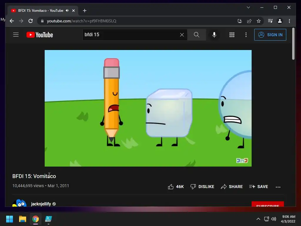The width and height of the screenshot is (301, 226).
Task: Expand tab search chevron
Action: 248,7
